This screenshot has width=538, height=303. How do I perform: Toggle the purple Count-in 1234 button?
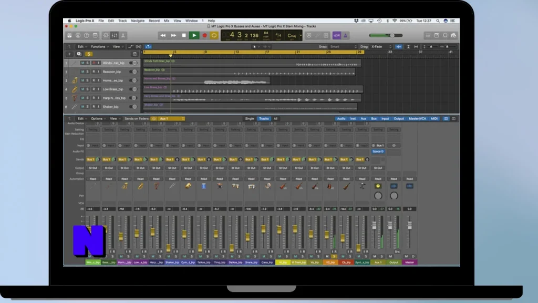click(x=337, y=35)
